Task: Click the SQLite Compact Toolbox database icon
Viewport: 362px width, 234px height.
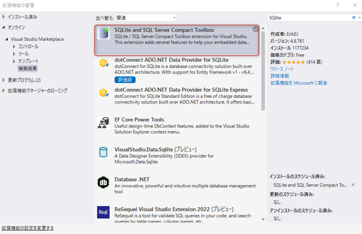Action: 103,33
